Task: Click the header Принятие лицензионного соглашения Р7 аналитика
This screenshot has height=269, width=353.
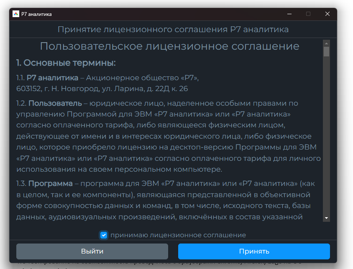Action: pyautogui.click(x=173, y=30)
